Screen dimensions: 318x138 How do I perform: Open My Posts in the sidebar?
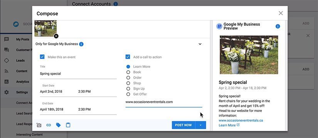[x=23, y=39]
